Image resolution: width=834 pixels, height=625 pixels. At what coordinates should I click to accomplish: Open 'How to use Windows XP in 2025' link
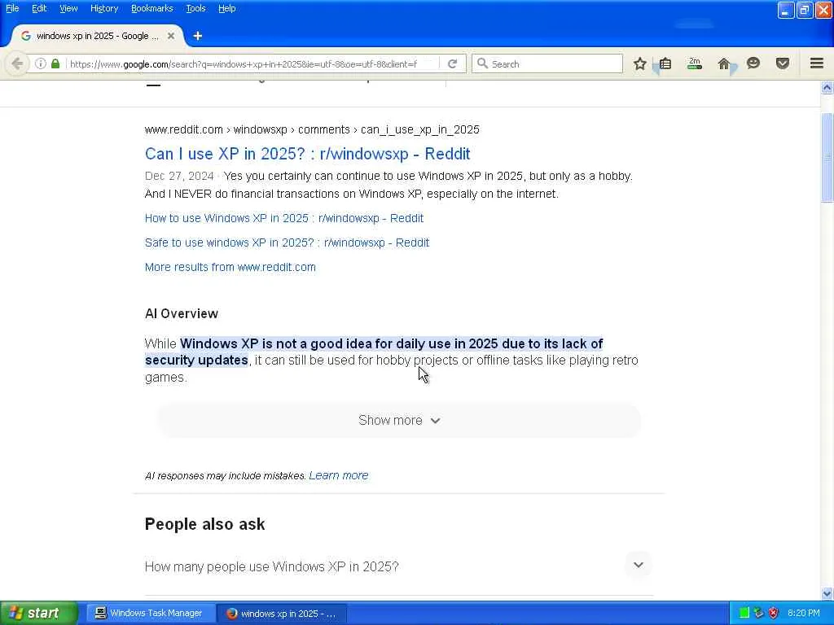point(284,218)
